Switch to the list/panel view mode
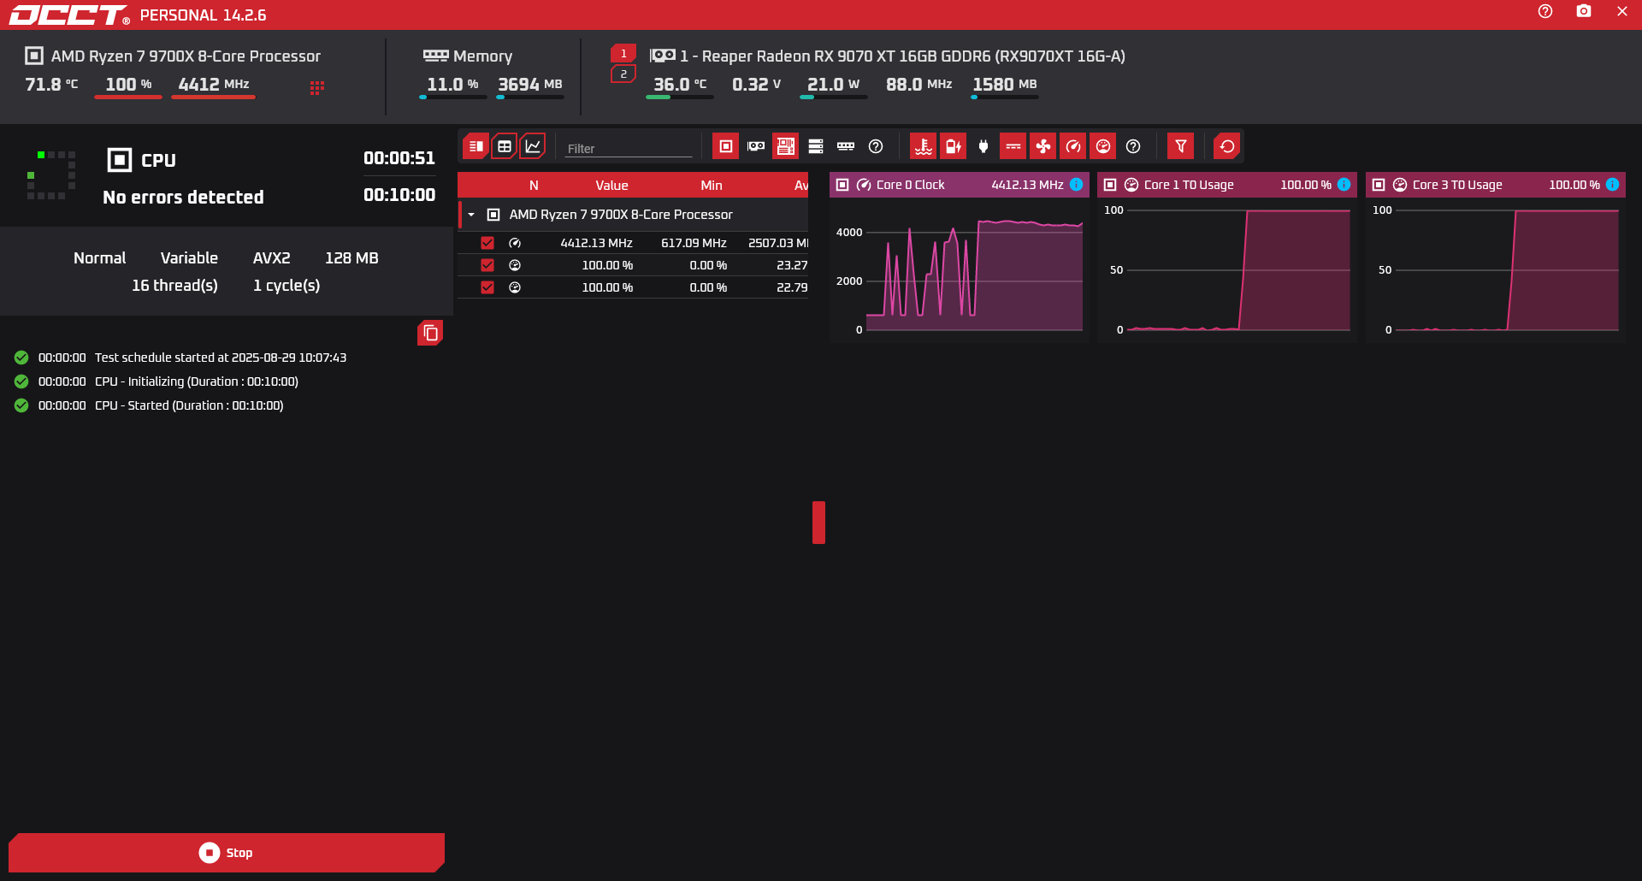1642x881 pixels. click(x=476, y=146)
